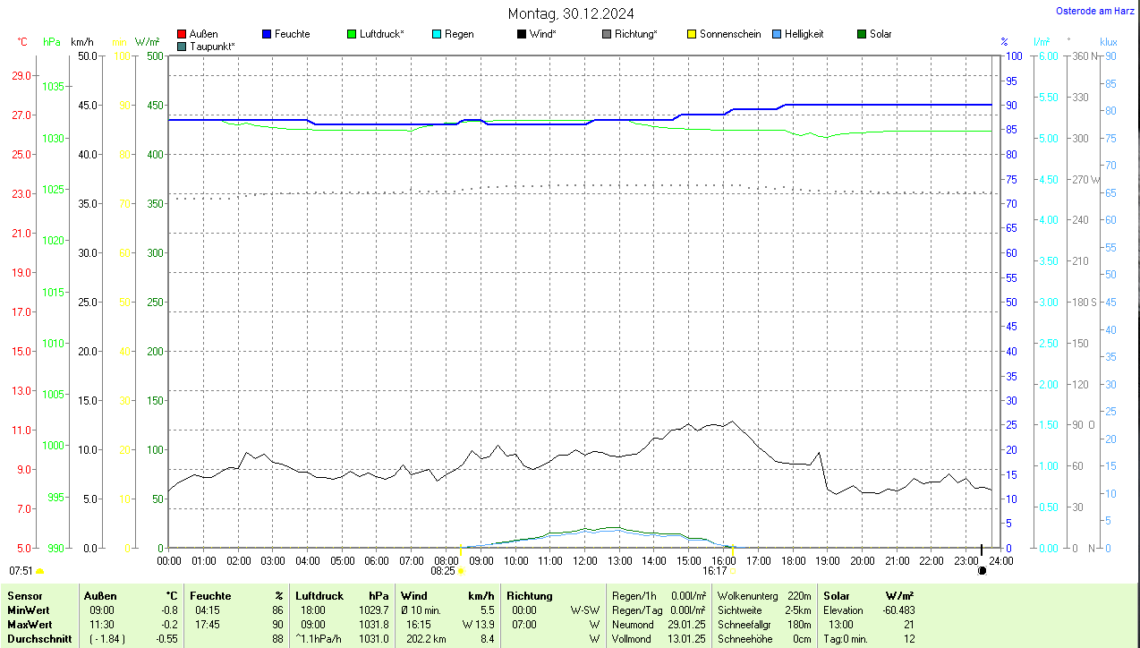
Task: Click the sunrise marker at 08:25
Action: pos(461,570)
